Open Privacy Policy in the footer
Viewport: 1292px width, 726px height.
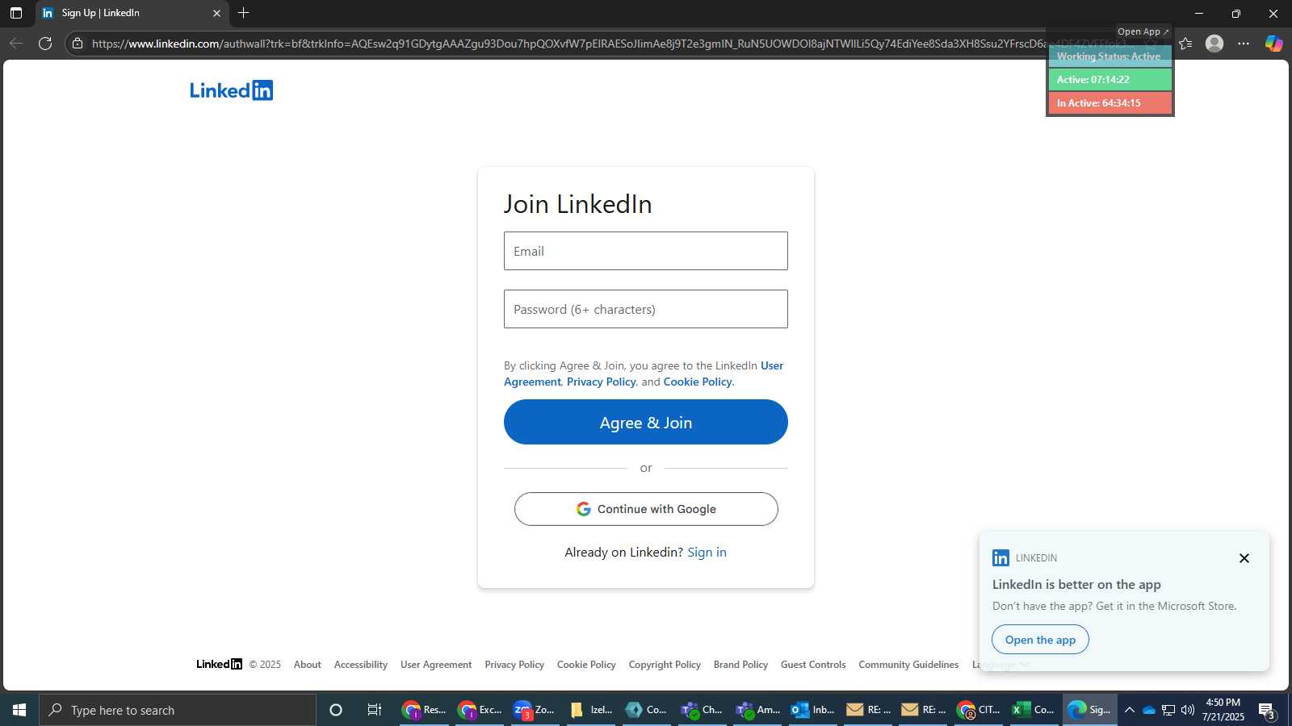(x=514, y=665)
